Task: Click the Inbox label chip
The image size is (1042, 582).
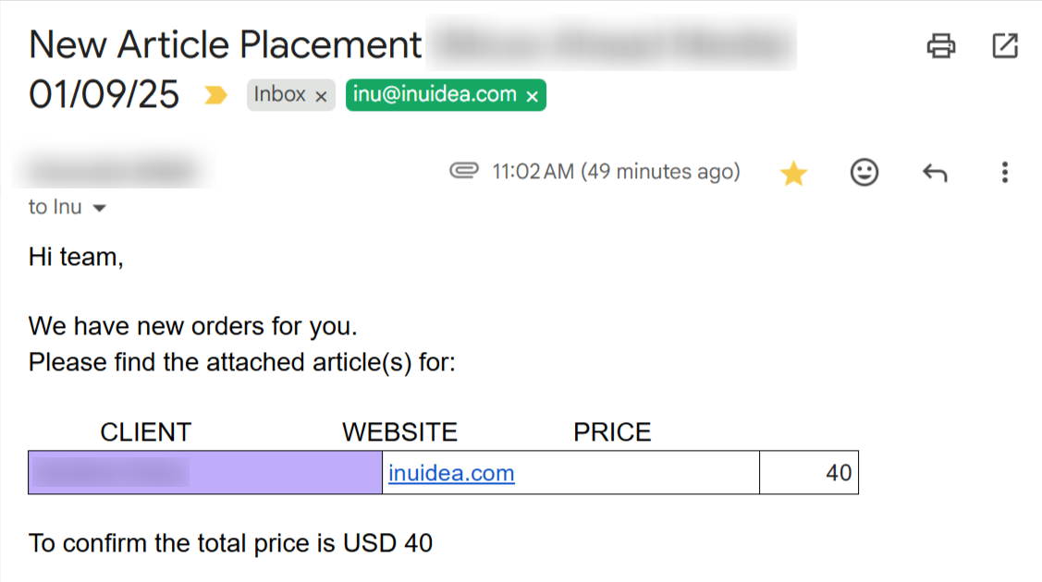Action: point(279,95)
